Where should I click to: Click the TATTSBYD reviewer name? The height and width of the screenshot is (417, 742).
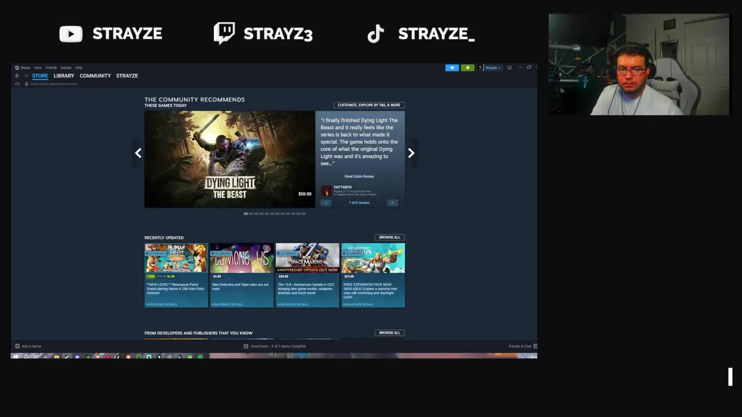pyautogui.click(x=343, y=187)
